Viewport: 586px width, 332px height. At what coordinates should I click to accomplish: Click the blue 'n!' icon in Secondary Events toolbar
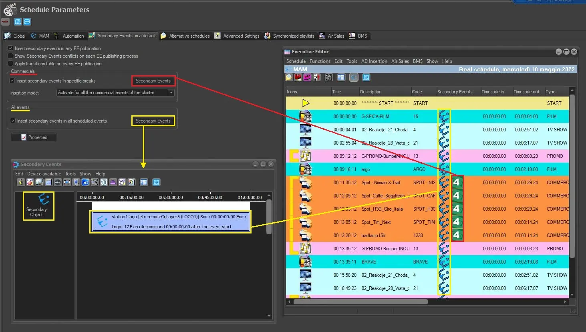tap(85, 182)
